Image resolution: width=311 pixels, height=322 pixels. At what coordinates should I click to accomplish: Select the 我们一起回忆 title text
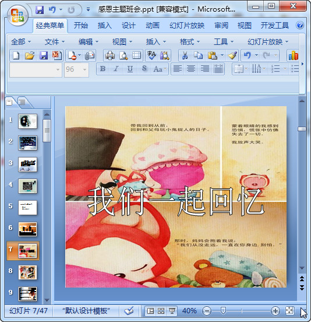[x=176, y=202]
